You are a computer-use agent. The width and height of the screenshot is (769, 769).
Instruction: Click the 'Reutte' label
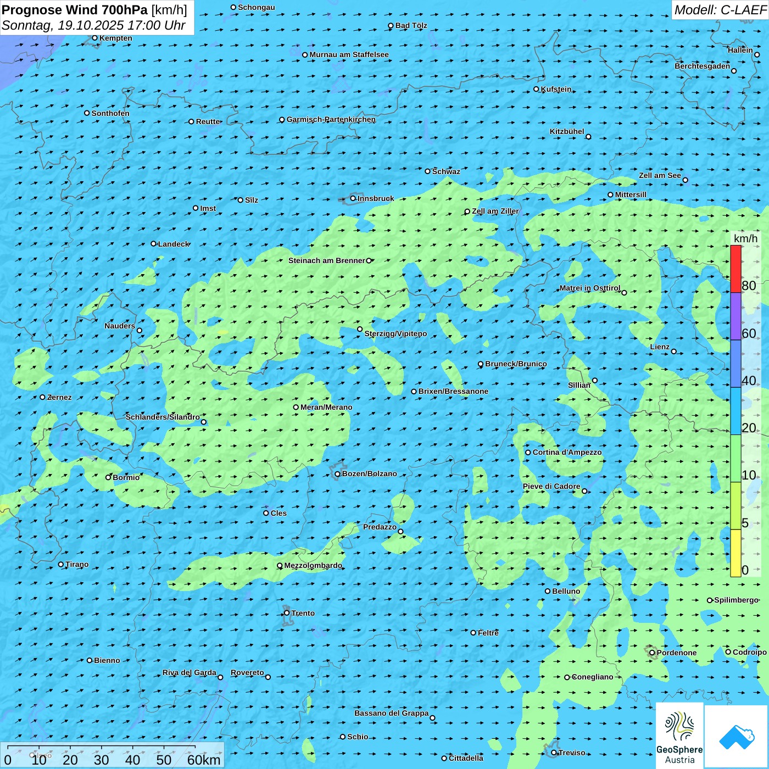pyautogui.click(x=208, y=121)
